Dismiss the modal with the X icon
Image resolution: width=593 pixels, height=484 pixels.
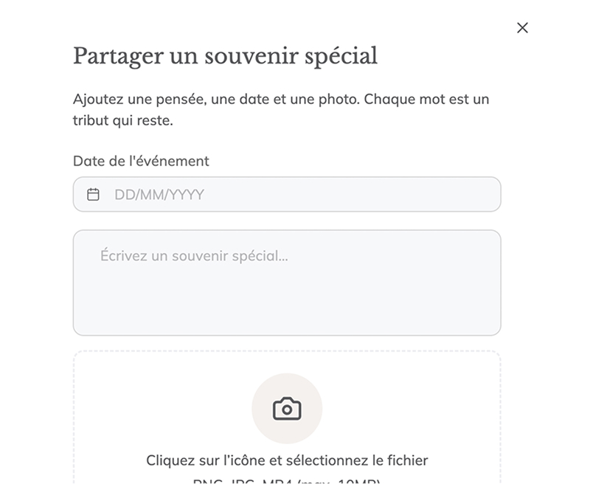pos(522,28)
